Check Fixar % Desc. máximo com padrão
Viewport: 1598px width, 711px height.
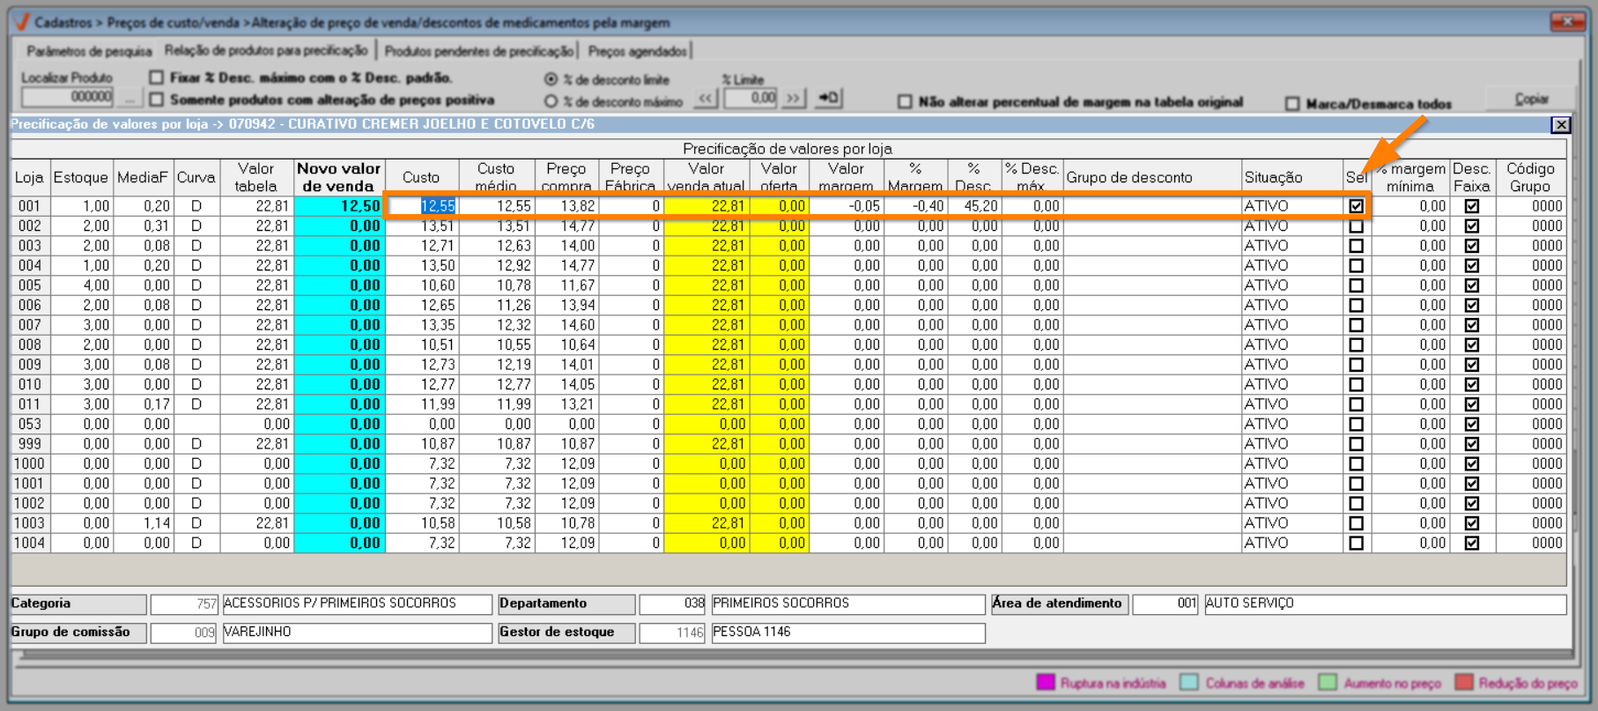click(x=157, y=78)
